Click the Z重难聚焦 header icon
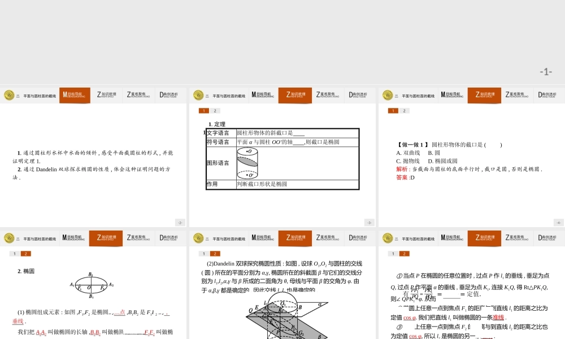Screen dimensions: 565x339 [x=138, y=95]
